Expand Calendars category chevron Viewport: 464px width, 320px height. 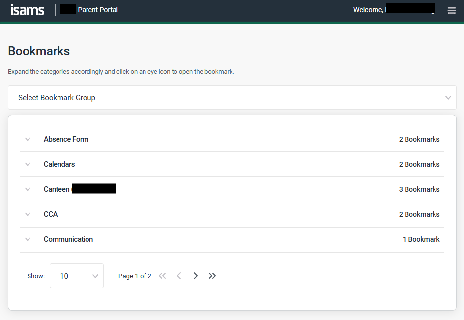(x=28, y=164)
